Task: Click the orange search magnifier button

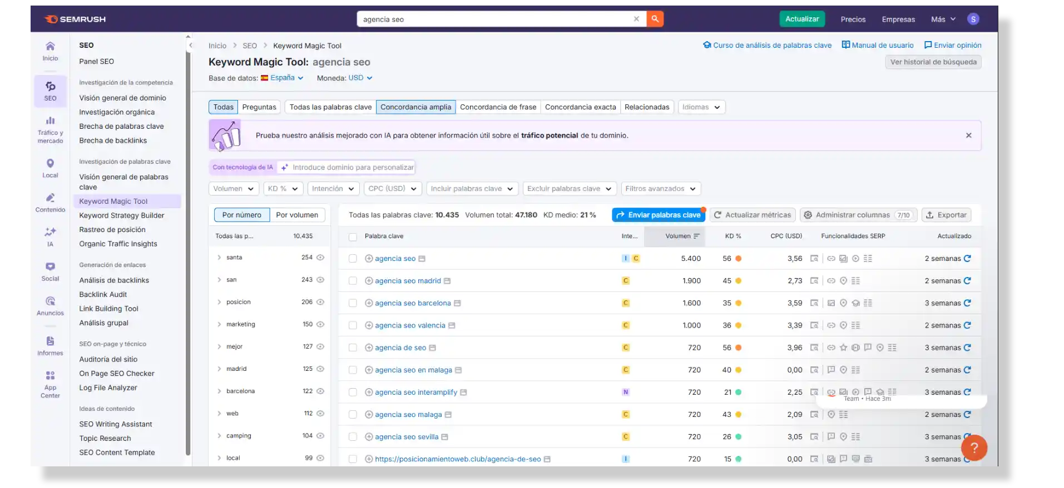Action: pos(655,19)
